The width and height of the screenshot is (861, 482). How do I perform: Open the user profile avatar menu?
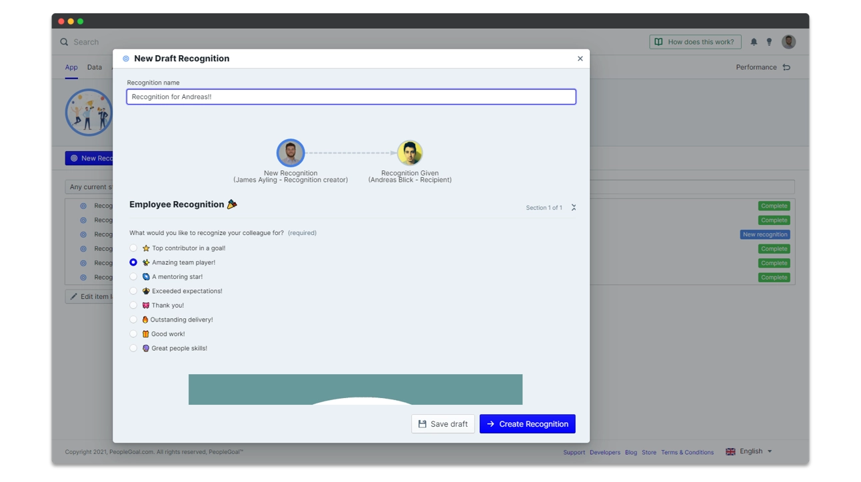(x=788, y=42)
